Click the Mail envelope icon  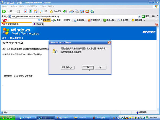click(x=71, y=11)
